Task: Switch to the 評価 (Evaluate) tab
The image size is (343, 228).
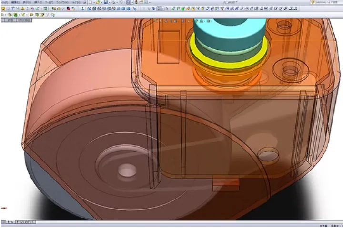Action: [8, 20]
